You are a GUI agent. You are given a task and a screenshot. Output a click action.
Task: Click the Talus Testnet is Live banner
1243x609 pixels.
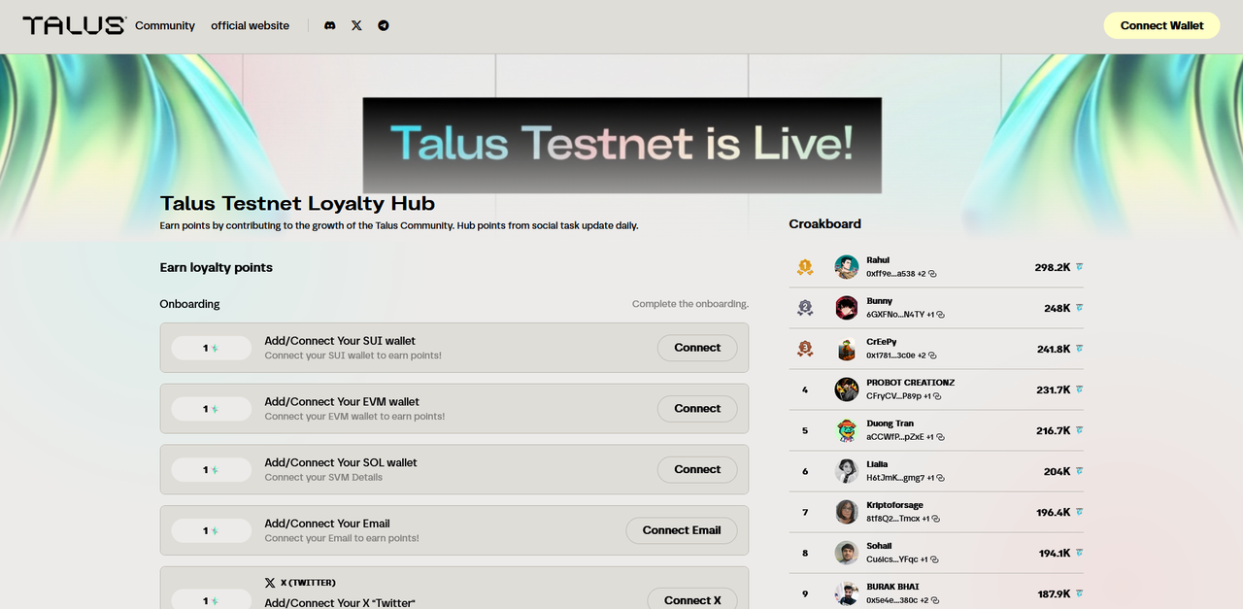coord(621,145)
